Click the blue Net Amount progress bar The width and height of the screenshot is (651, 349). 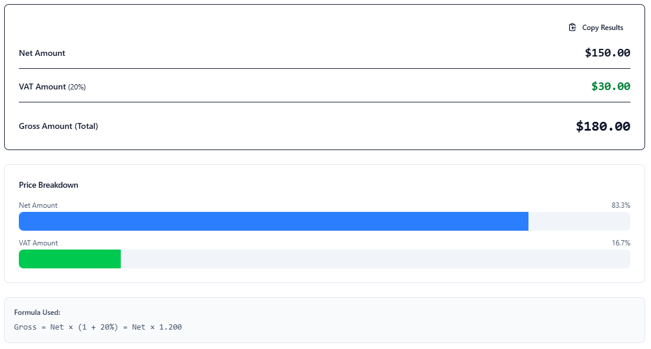[274, 221]
